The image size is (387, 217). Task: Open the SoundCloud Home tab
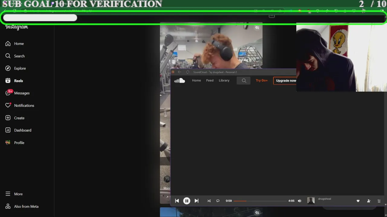(196, 80)
